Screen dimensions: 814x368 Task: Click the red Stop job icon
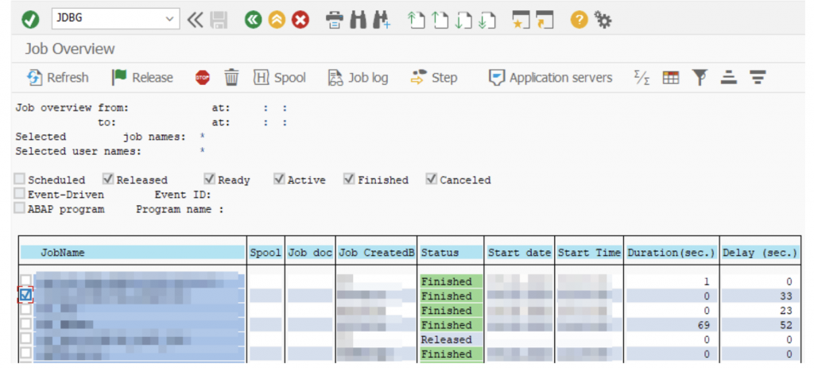point(203,78)
